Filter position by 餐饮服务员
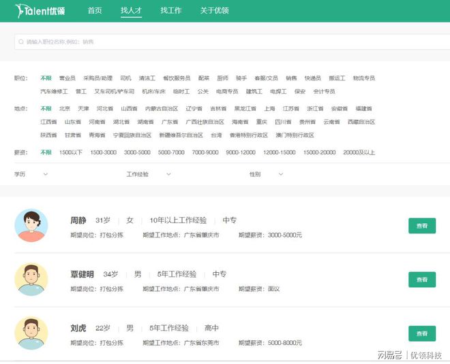 tap(177, 78)
